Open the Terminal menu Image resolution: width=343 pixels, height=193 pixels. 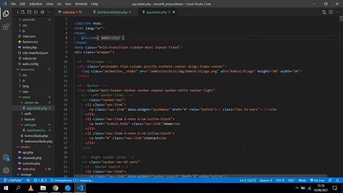tap(81, 4)
